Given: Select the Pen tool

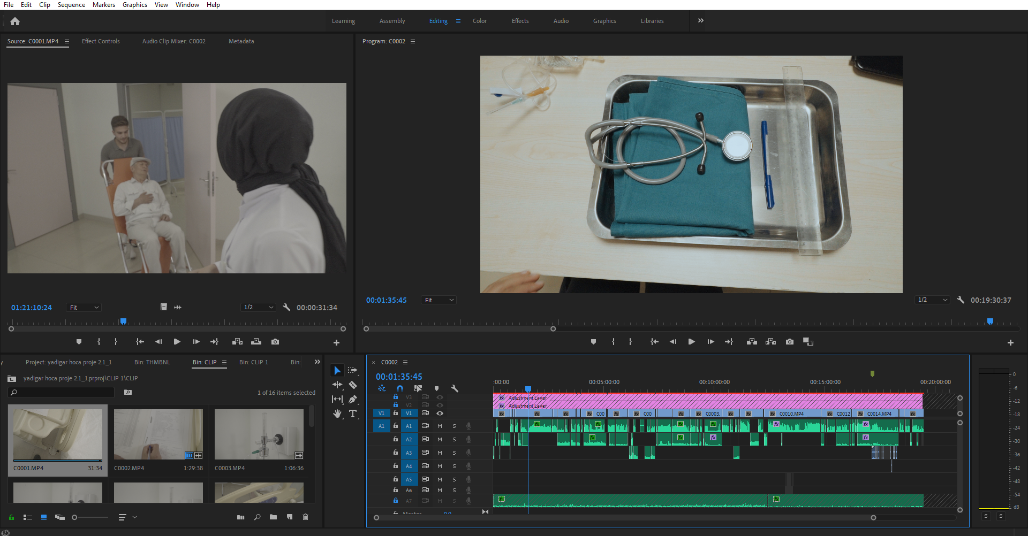Looking at the screenshot, I should point(353,399).
